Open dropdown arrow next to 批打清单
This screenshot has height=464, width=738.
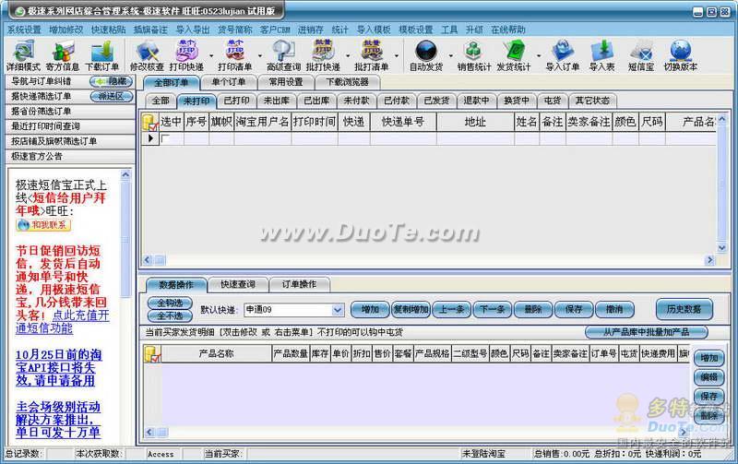[397, 56]
